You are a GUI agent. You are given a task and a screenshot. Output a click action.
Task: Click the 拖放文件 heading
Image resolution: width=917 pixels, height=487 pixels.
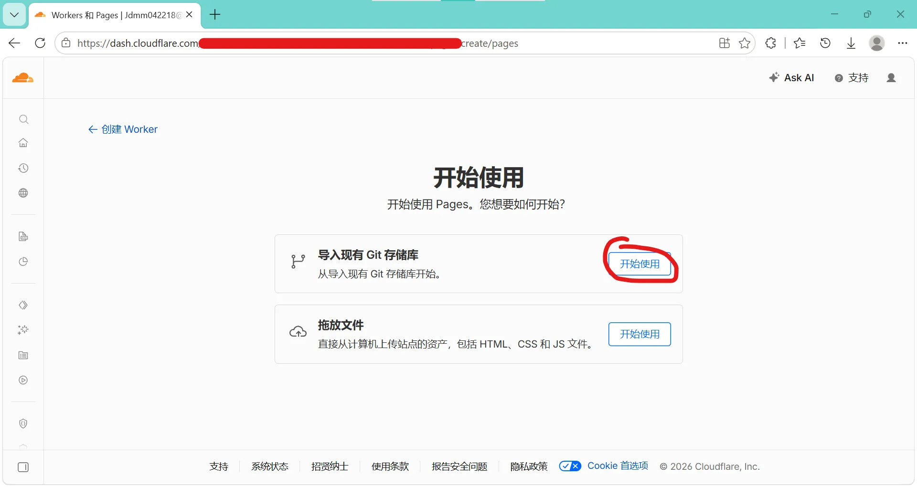(x=341, y=325)
